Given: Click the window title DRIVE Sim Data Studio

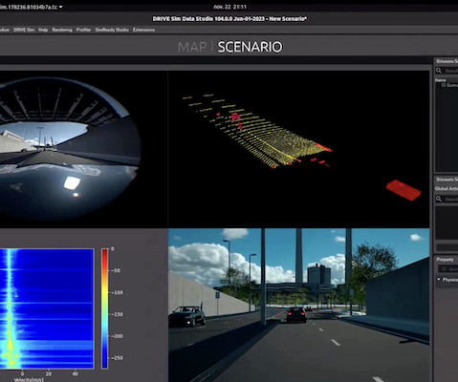Looking at the screenshot, I should click(229, 19).
